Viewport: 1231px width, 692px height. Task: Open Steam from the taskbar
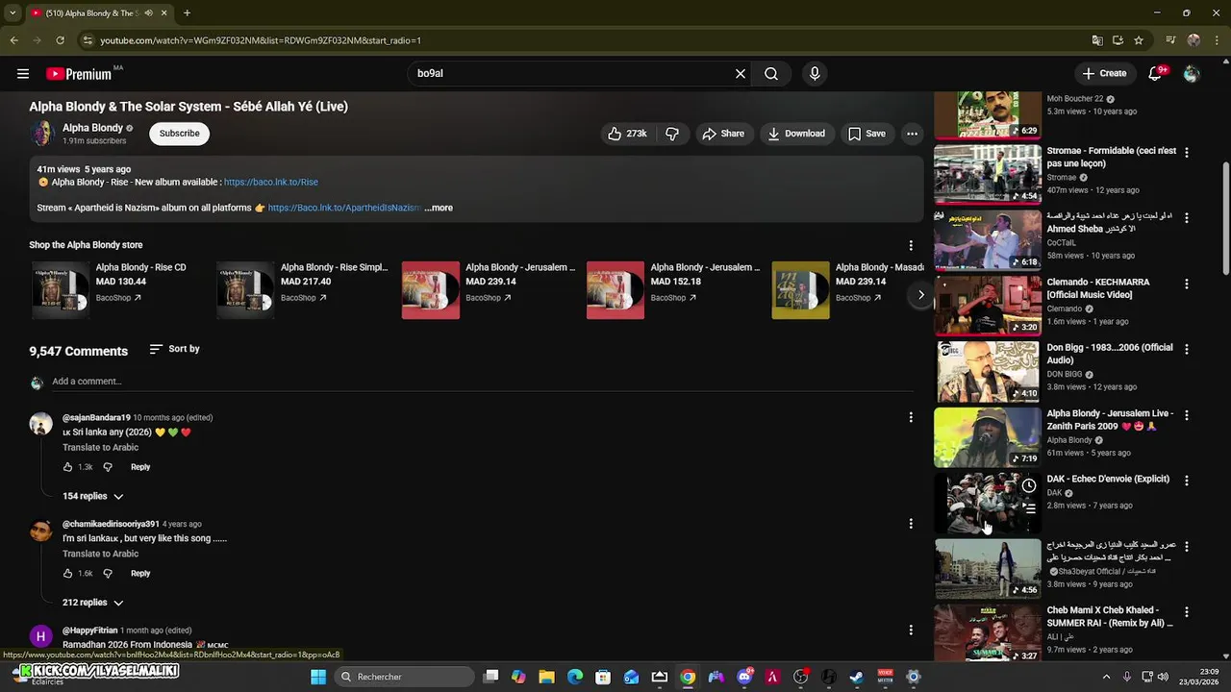pos(856,677)
